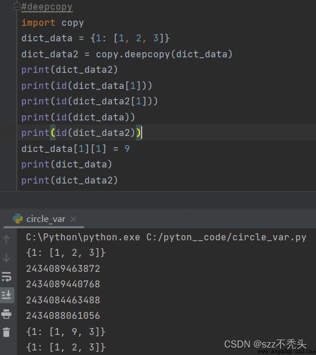316x355 pixels.
Task: Click the Down the stack trace arrow
Action: pyautogui.click(x=6, y=258)
